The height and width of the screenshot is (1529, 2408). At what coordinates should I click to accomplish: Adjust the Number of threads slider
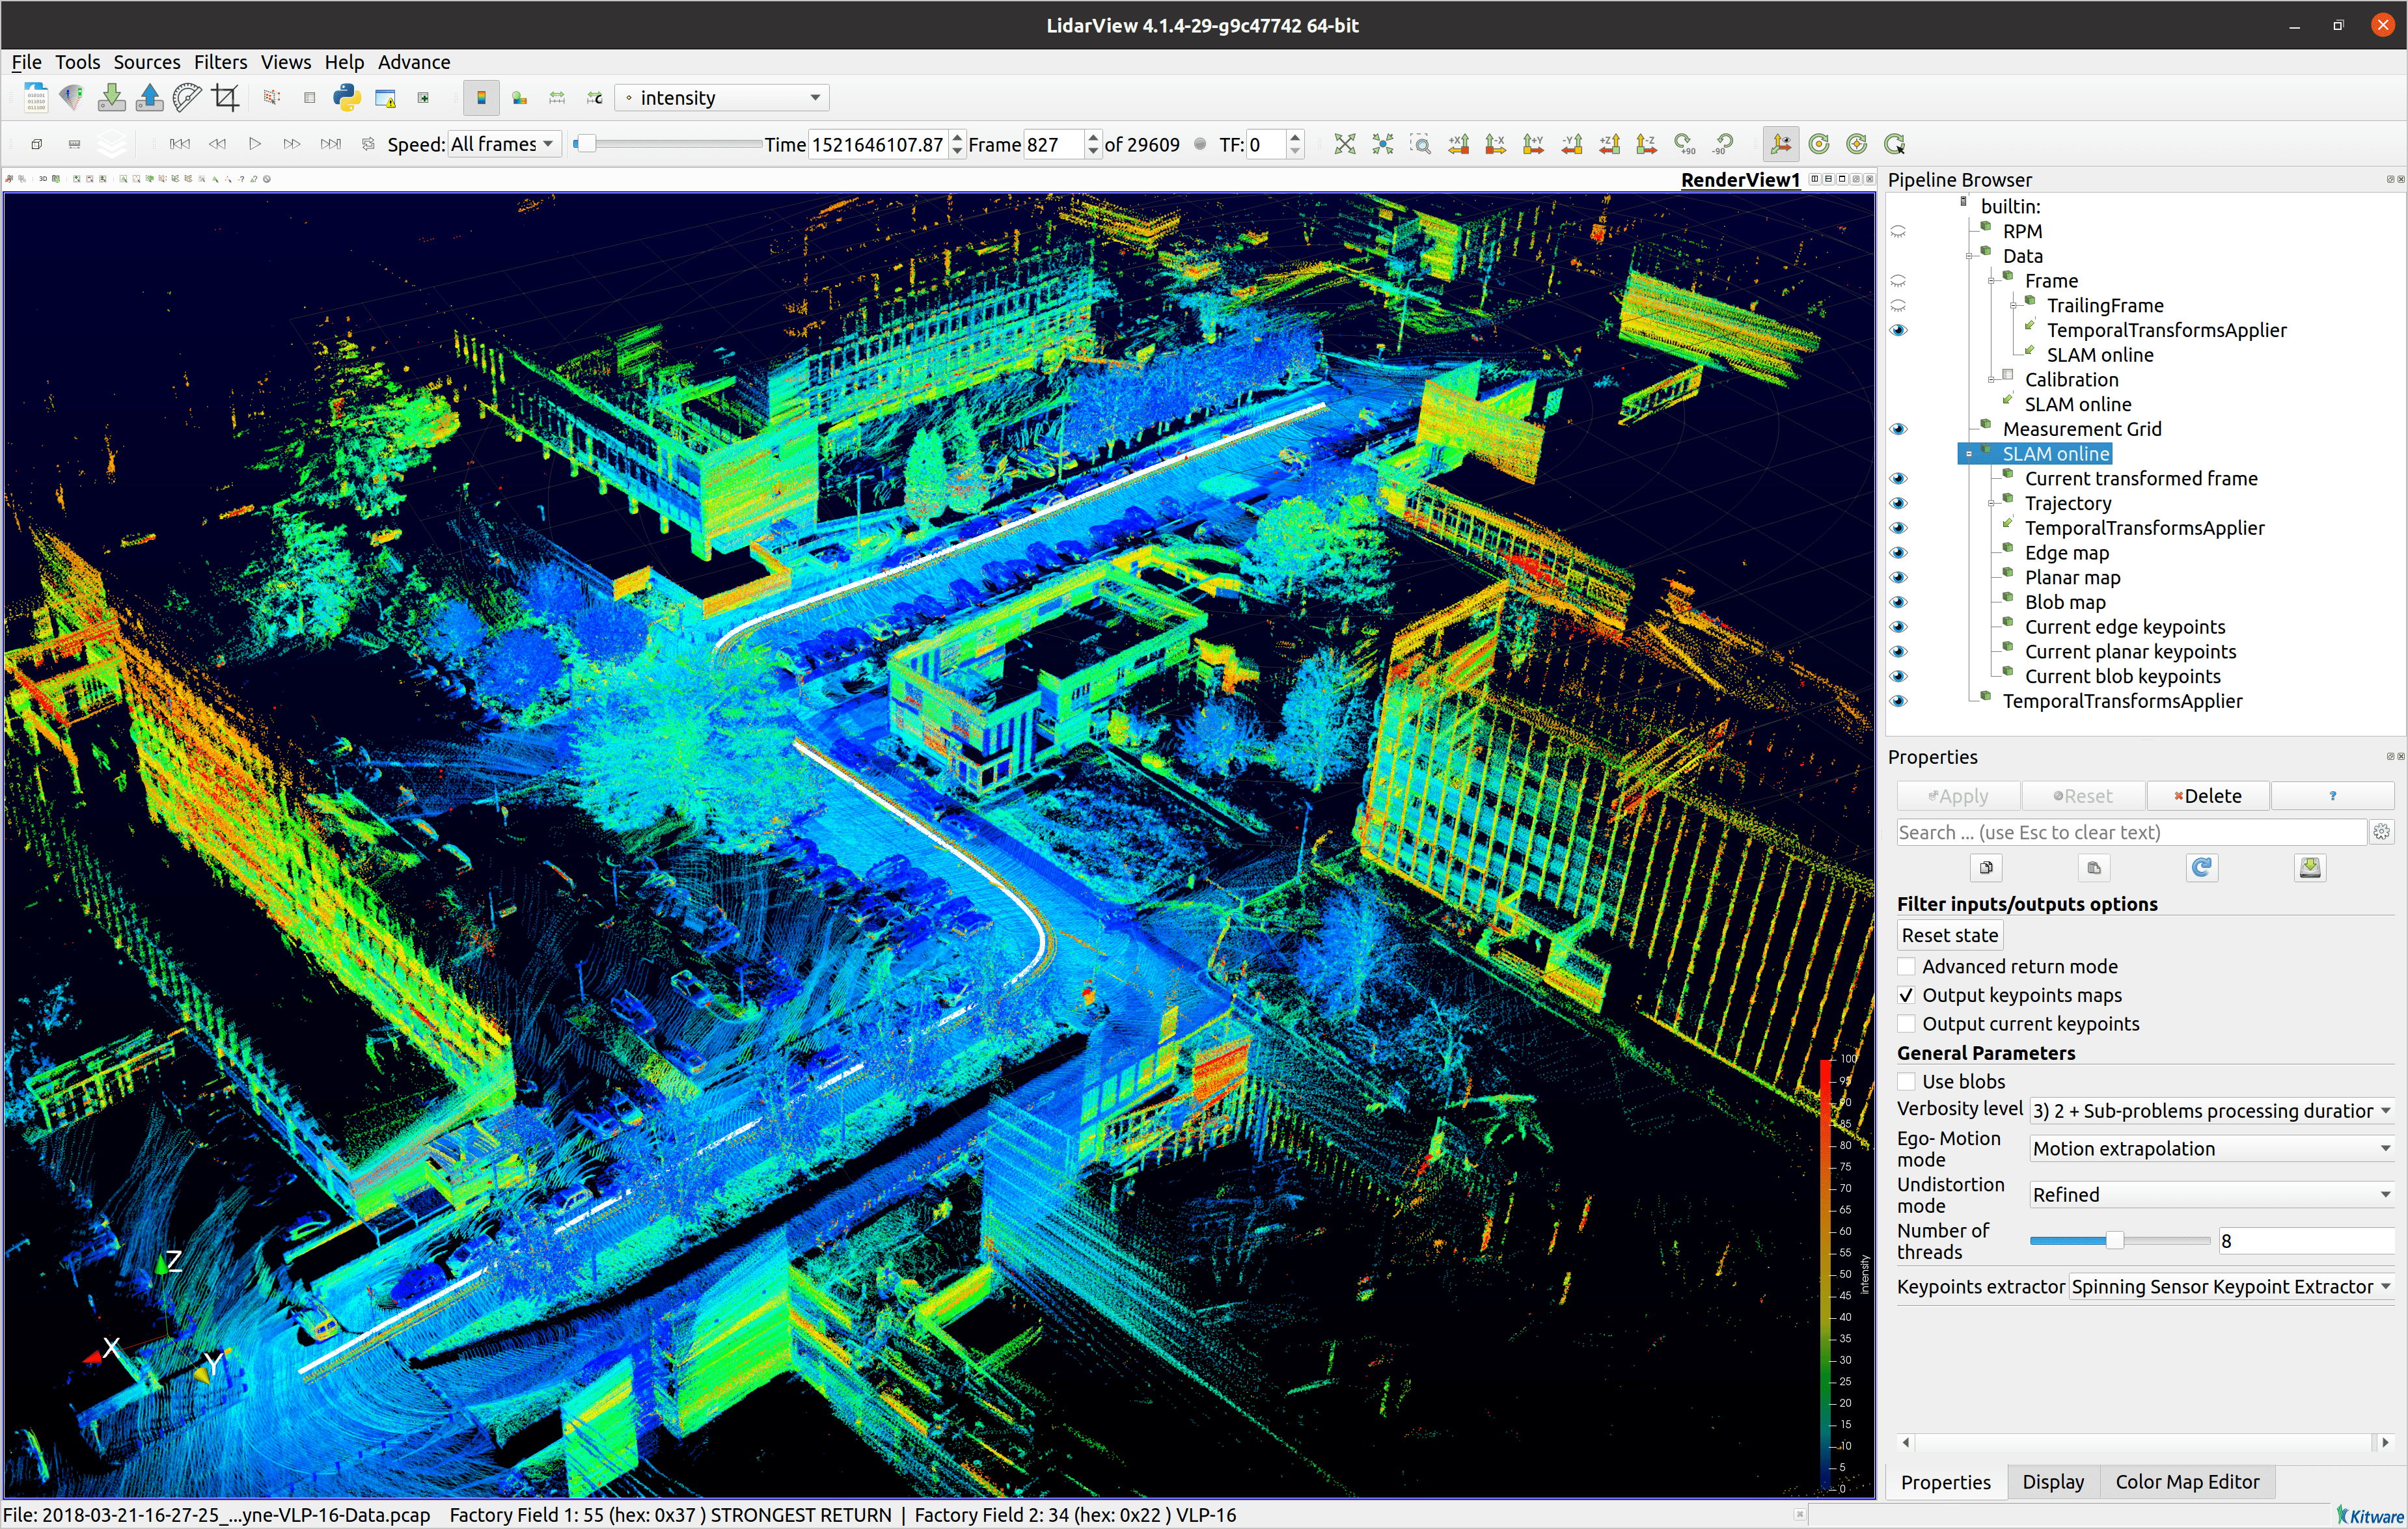pyautogui.click(x=2114, y=1240)
